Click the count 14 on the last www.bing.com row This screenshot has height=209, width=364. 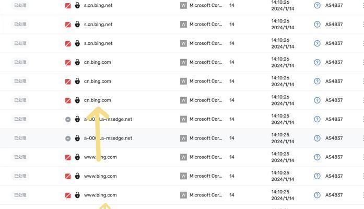coord(232,195)
